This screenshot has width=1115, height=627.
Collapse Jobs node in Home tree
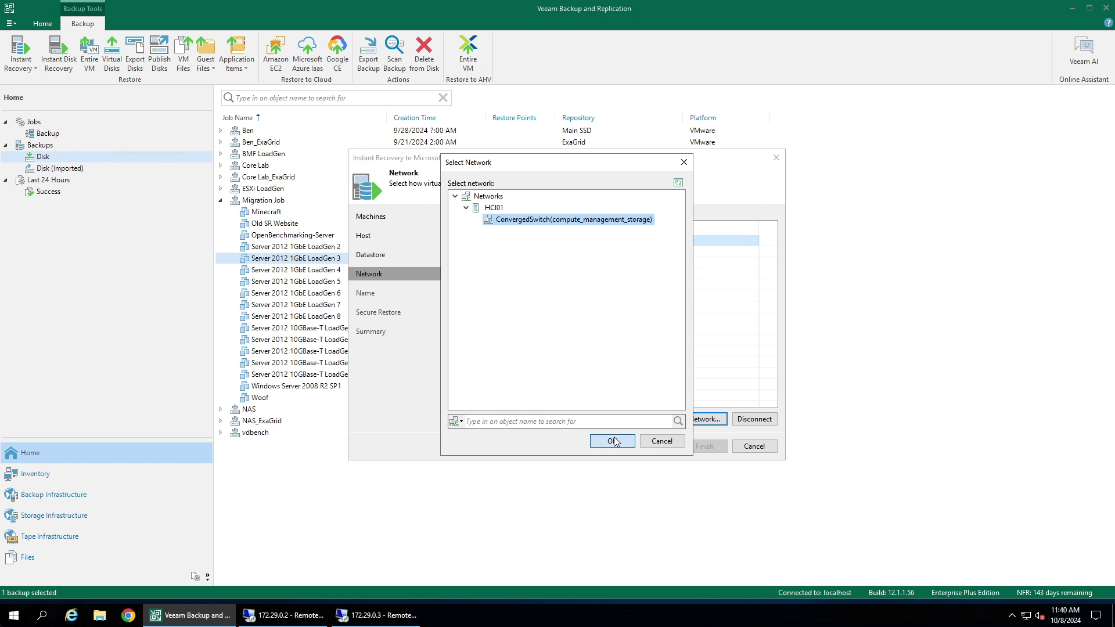pos(6,122)
